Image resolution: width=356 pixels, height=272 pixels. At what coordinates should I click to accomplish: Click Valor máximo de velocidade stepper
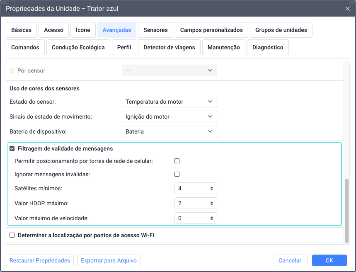click(x=211, y=218)
